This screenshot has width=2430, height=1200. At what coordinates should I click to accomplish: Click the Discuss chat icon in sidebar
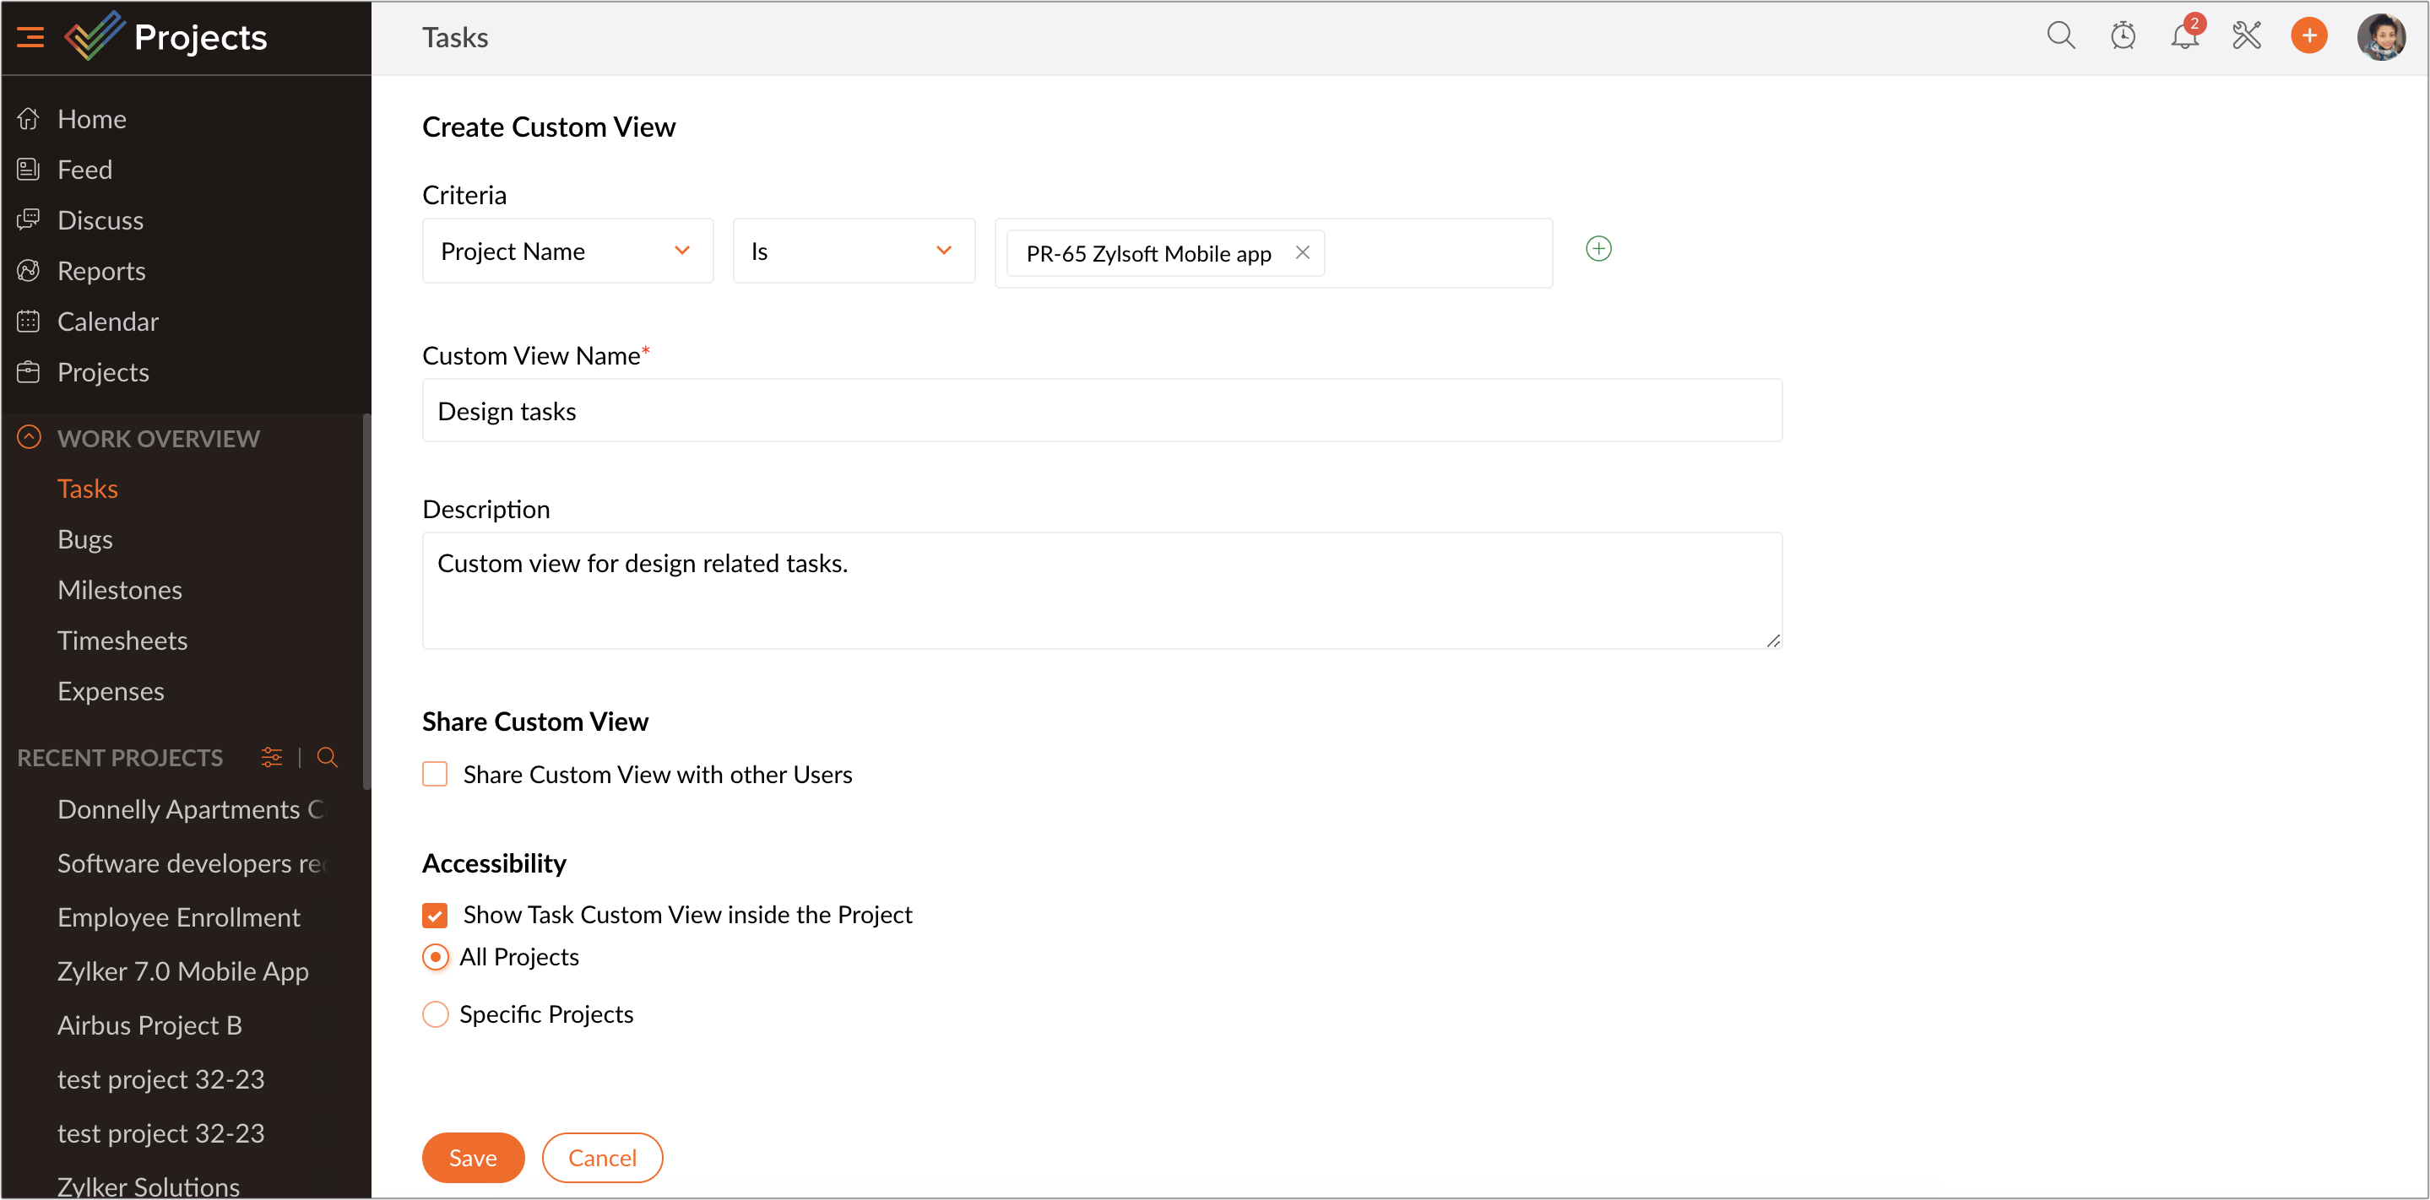(29, 219)
